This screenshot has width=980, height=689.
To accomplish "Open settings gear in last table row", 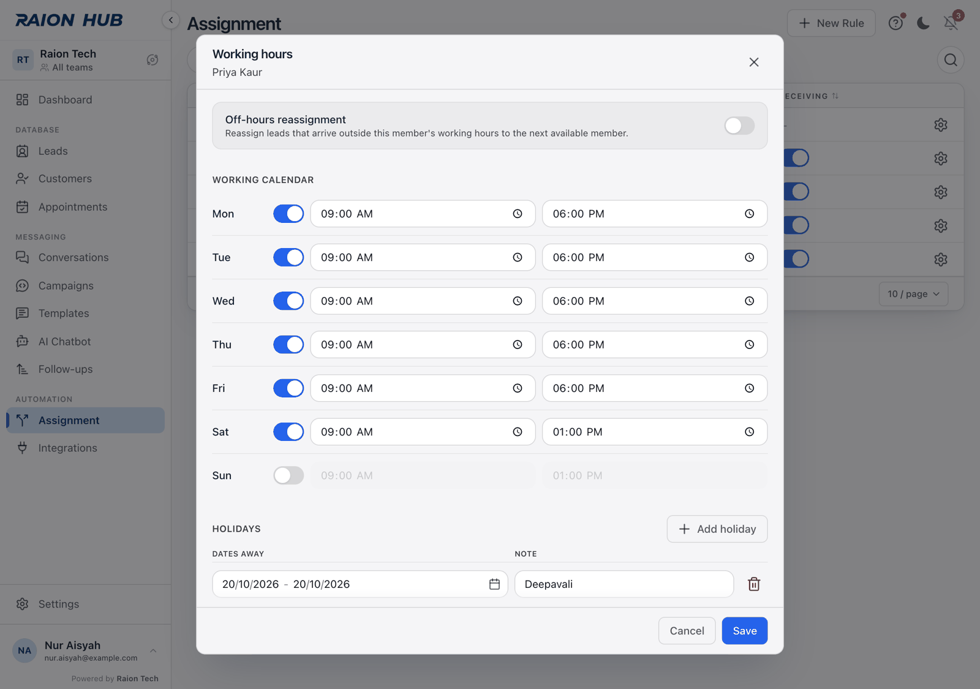I will [x=941, y=259].
